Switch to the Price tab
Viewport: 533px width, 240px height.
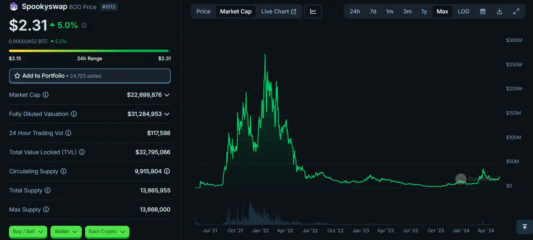(x=203, y=11)
